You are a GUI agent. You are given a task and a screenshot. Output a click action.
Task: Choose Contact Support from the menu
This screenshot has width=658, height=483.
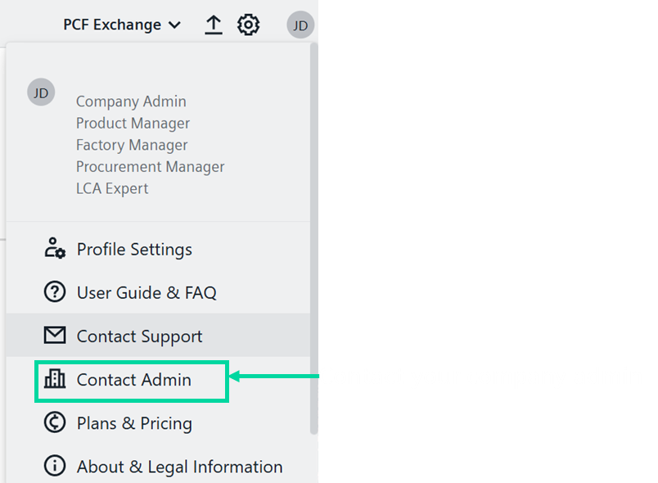[139, 336]
